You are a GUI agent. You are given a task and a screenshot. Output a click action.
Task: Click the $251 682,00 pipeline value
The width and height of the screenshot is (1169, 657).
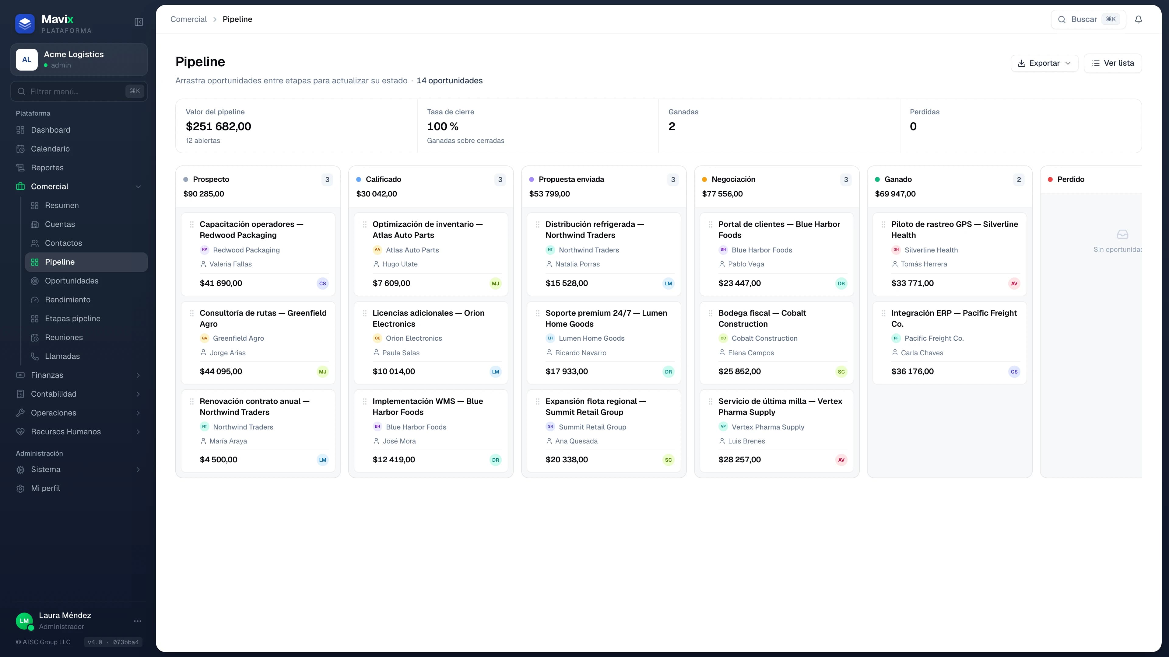(x=218, y=127)
